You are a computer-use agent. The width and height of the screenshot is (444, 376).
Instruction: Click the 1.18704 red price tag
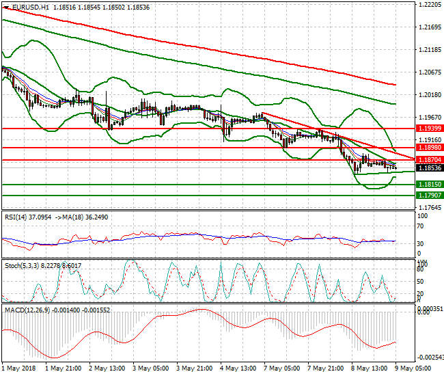(x=430, y=160)
